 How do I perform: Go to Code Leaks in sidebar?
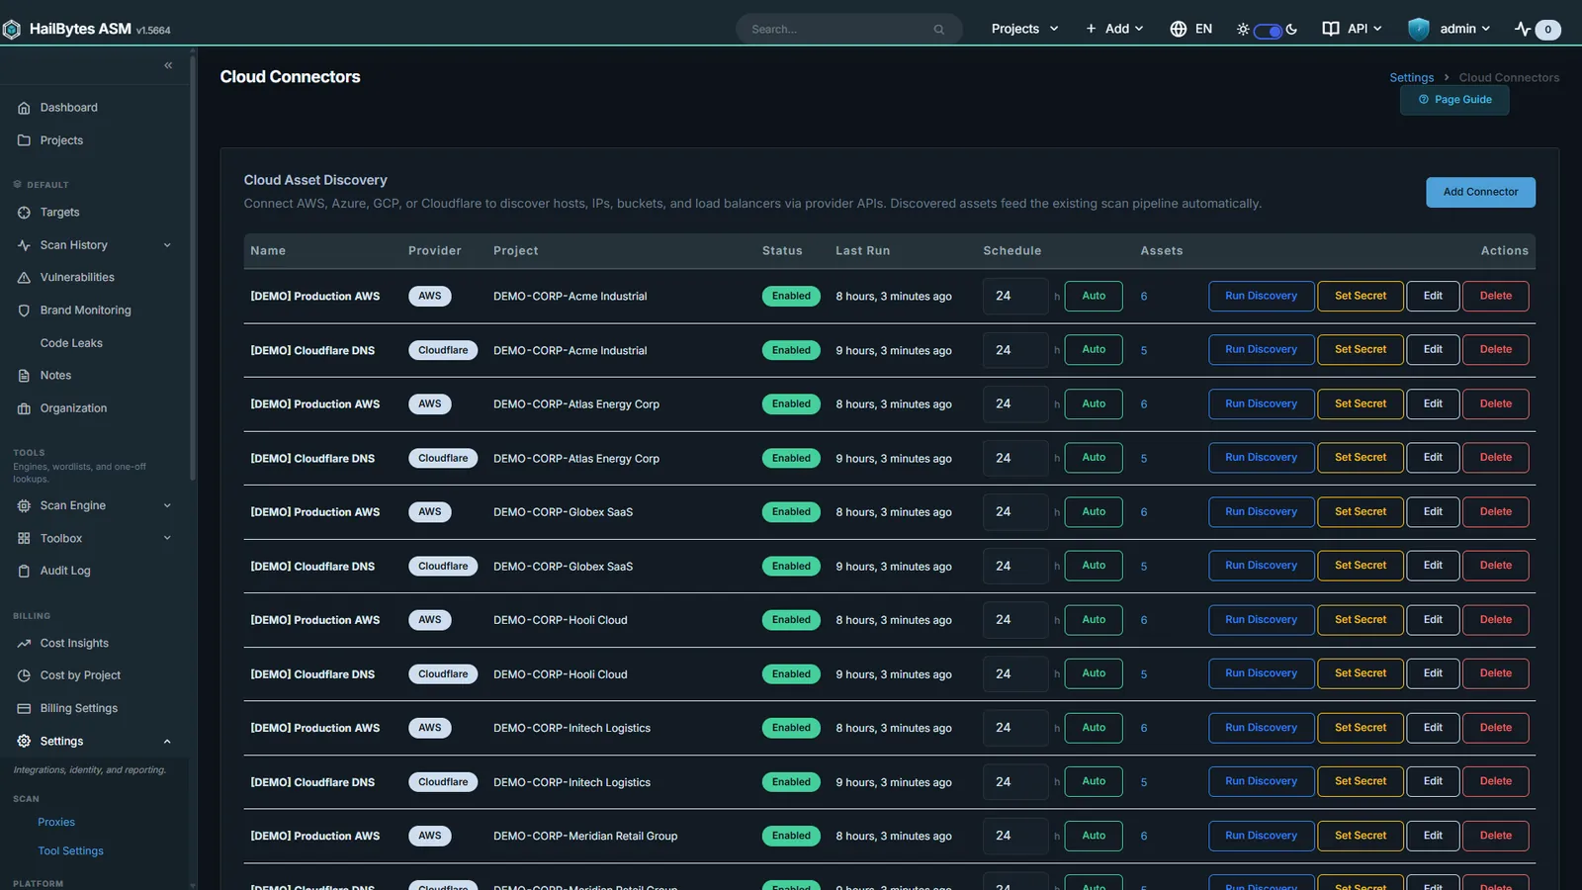pyautogui.click(x=71, y=343)
